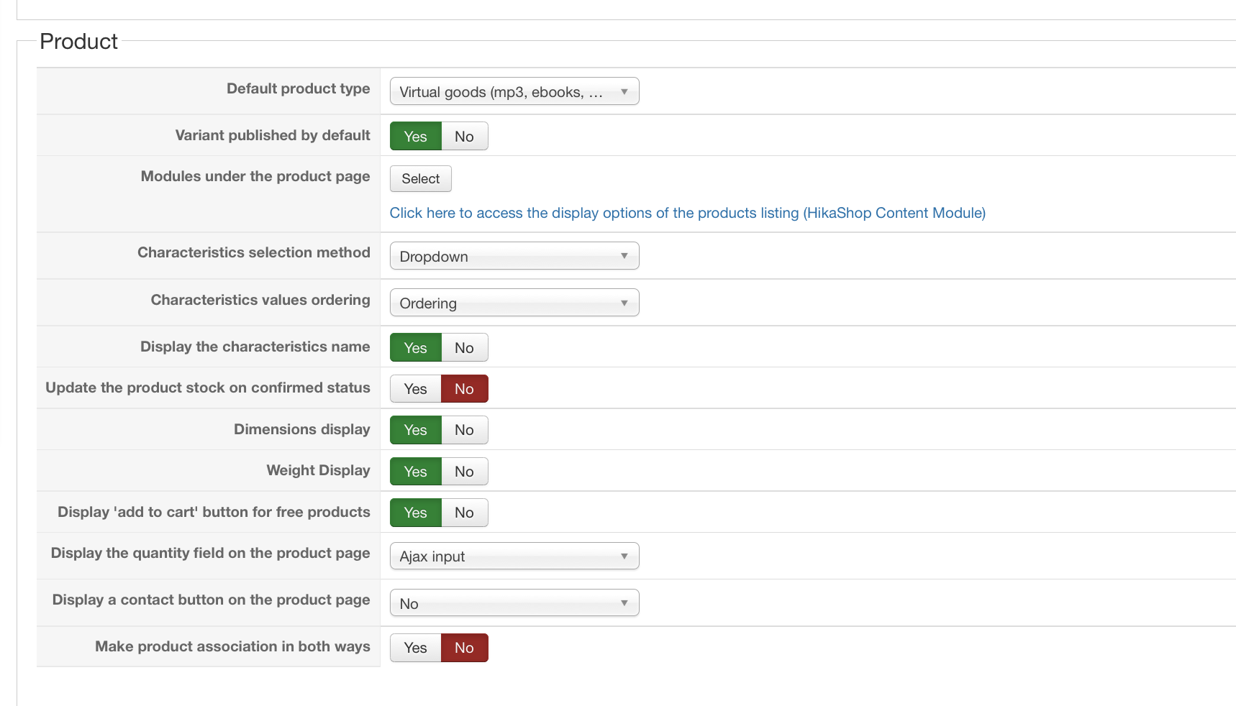Click Yes for Display the characteristics name

pyautogui.click(x=415, y=348)
